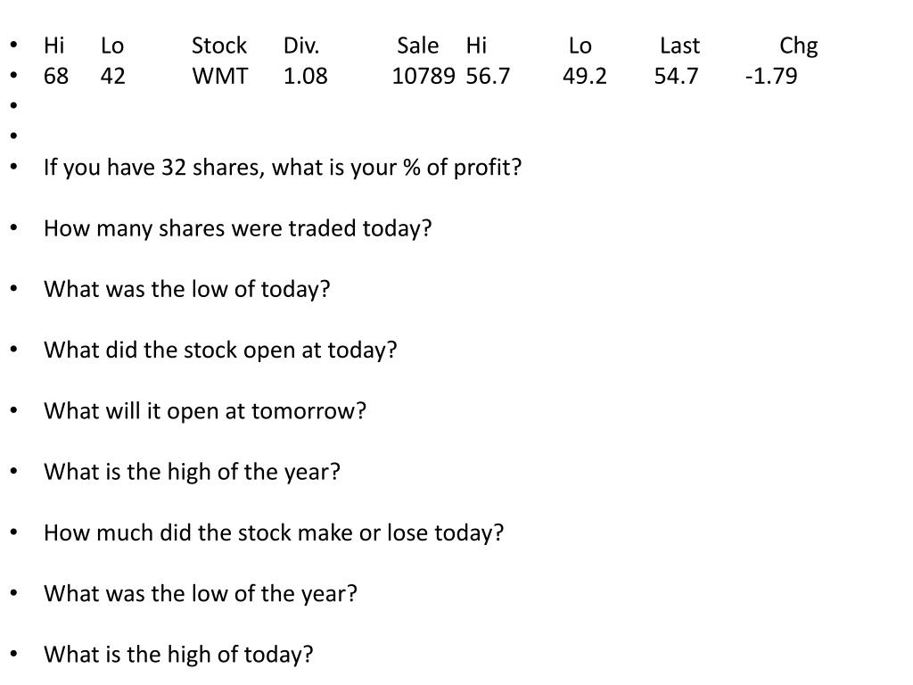Click the open at tomorrow question
Screen dimensions: 913x685
[205, 411]
